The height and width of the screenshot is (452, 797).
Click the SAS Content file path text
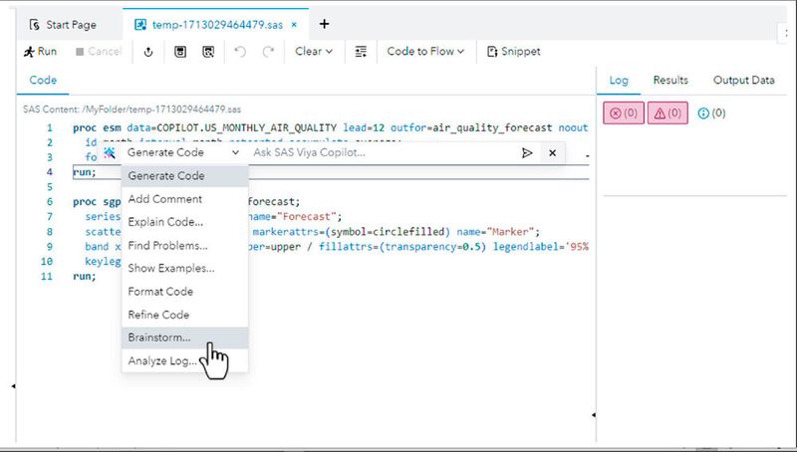[132, 110]
